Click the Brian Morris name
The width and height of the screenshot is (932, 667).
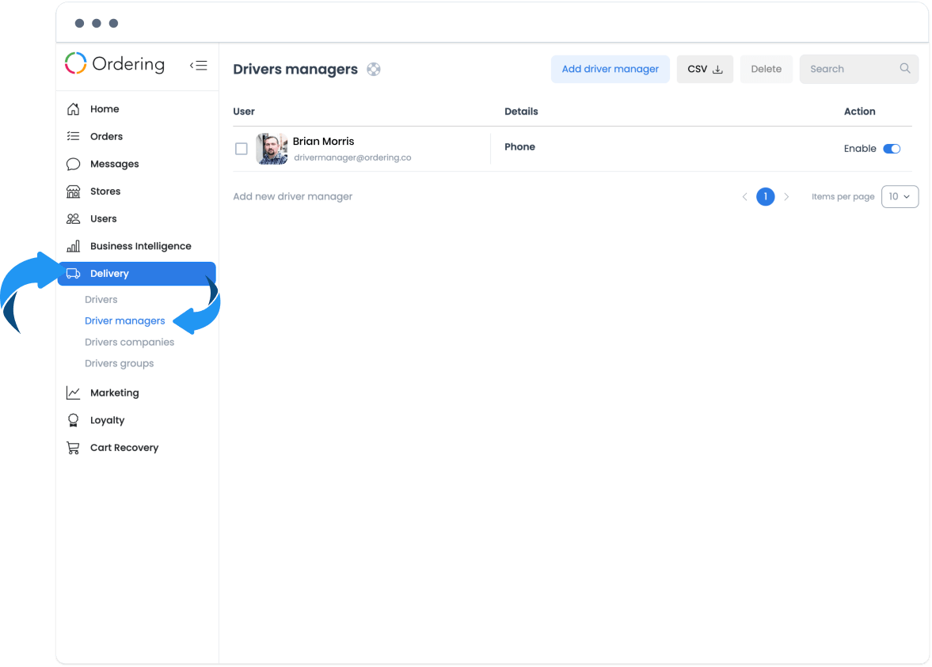[323, 142]
